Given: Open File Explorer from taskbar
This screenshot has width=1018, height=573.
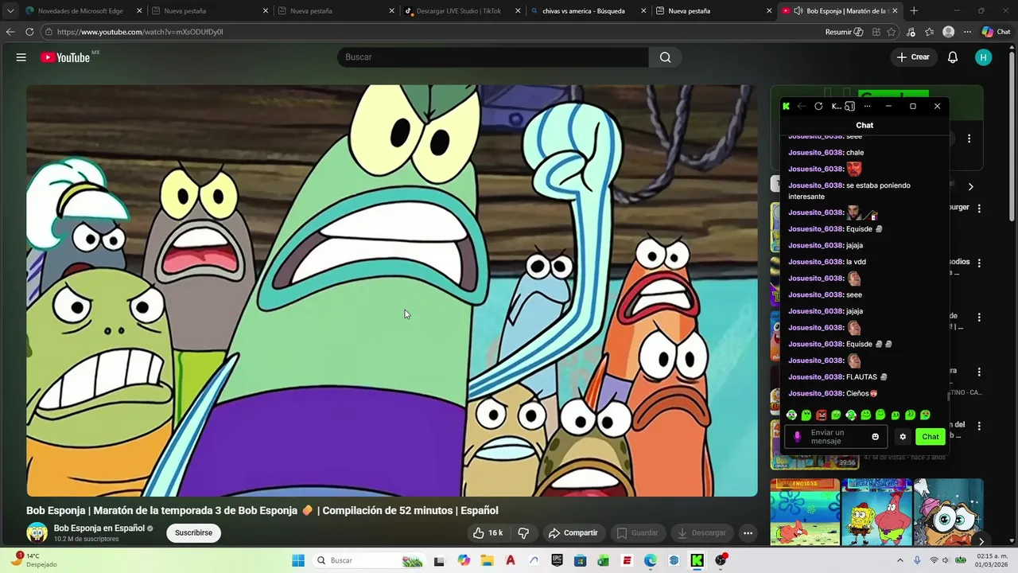Looking at the screenshot, I should (x=487, y=560).
